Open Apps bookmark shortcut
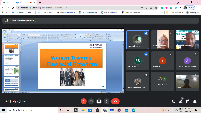The height and width of the screenshot is (113, 201). tap(6, 13)
